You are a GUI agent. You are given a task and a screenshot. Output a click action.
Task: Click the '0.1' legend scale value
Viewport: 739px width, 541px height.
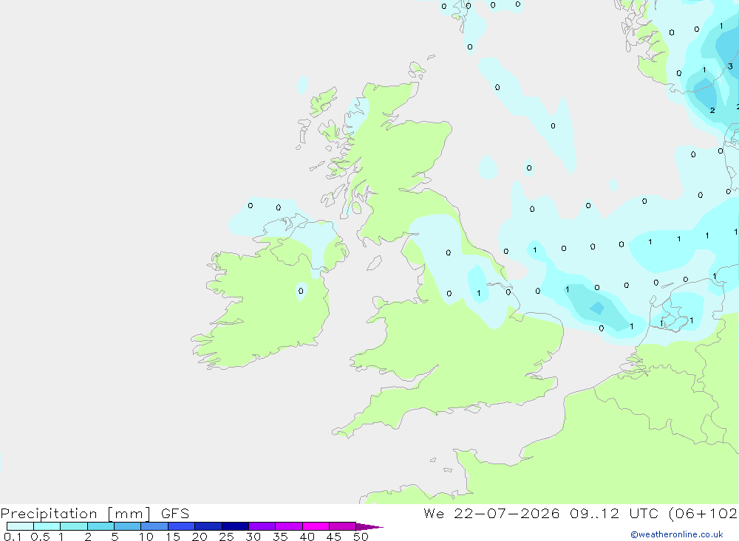(13, 537)
